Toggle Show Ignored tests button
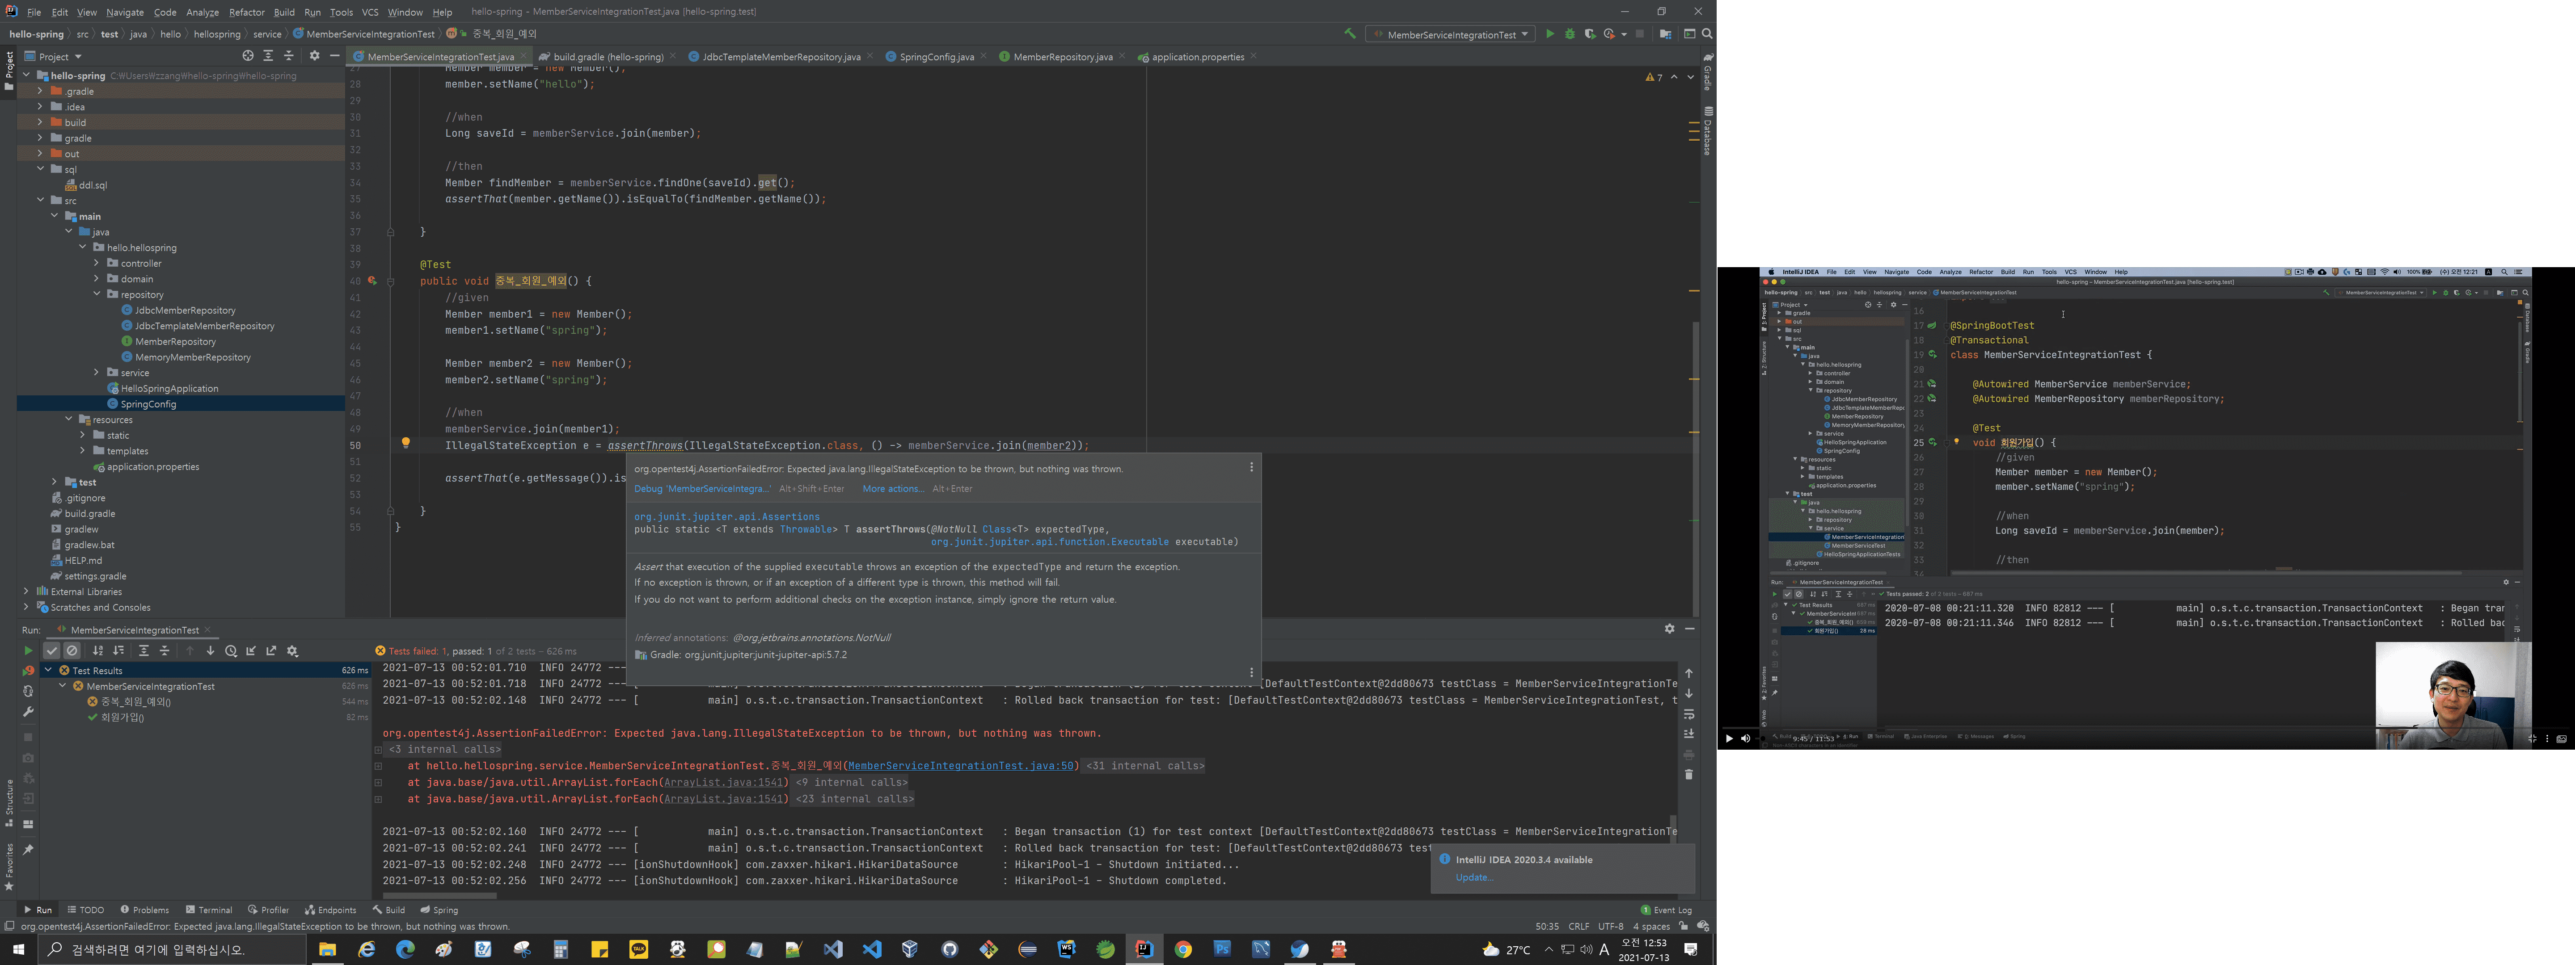Viewport: 2575px width, 965px height. tap(72, 651)
